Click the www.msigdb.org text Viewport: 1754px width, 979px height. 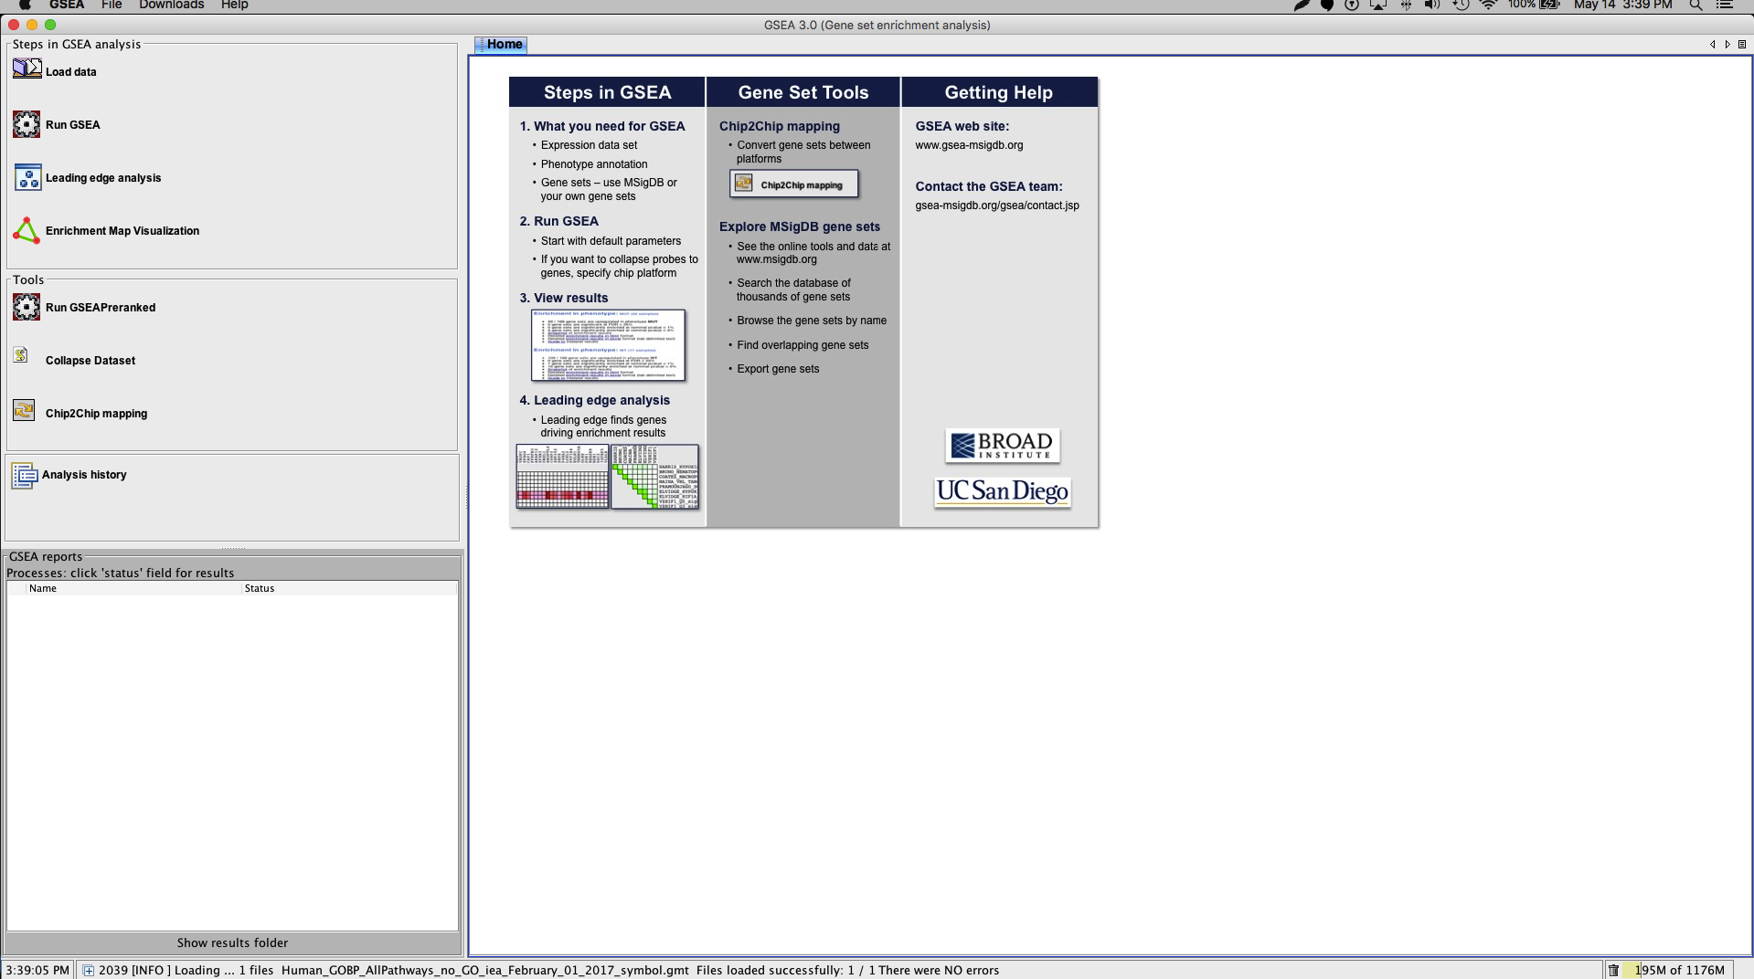[777, 259]
